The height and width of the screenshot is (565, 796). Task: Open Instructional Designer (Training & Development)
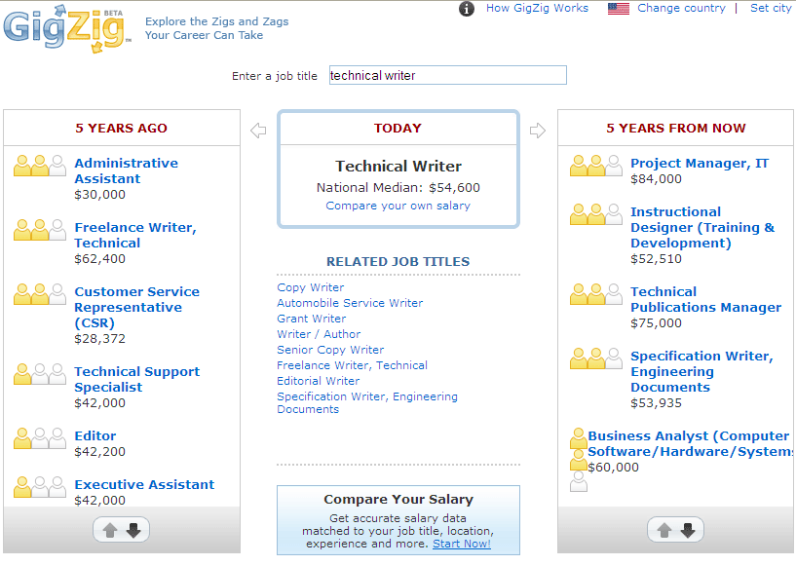point(702,227)
